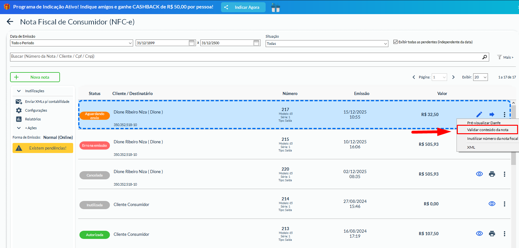Viewport: 519px width, 248px height.
Task: Click the 'Indicar Agora' button
Action: pyautogui.click(x=243, y=7)
